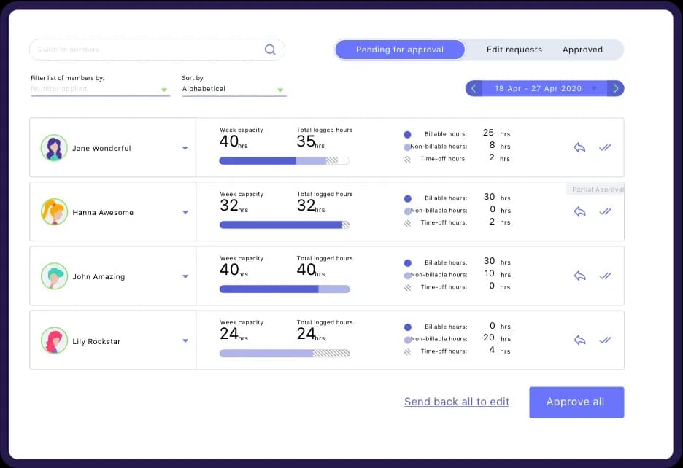683x468 pixels.
Task: Go to previous date range
Action: pos(474,88)
